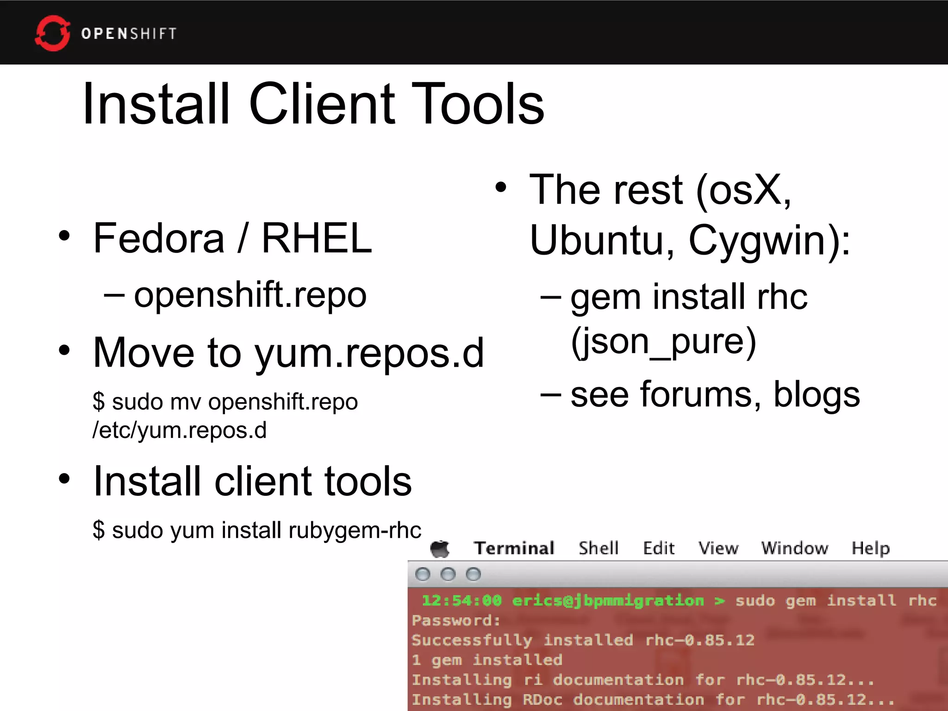Click the 'Password:' terminal line
The height and width of the screenshot is (711, 948).
tap(456, 620)
